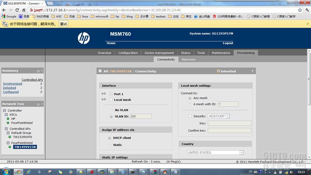Open help for the Summary panel
This screenshot has width=311, height=175.
click(42, 71)
